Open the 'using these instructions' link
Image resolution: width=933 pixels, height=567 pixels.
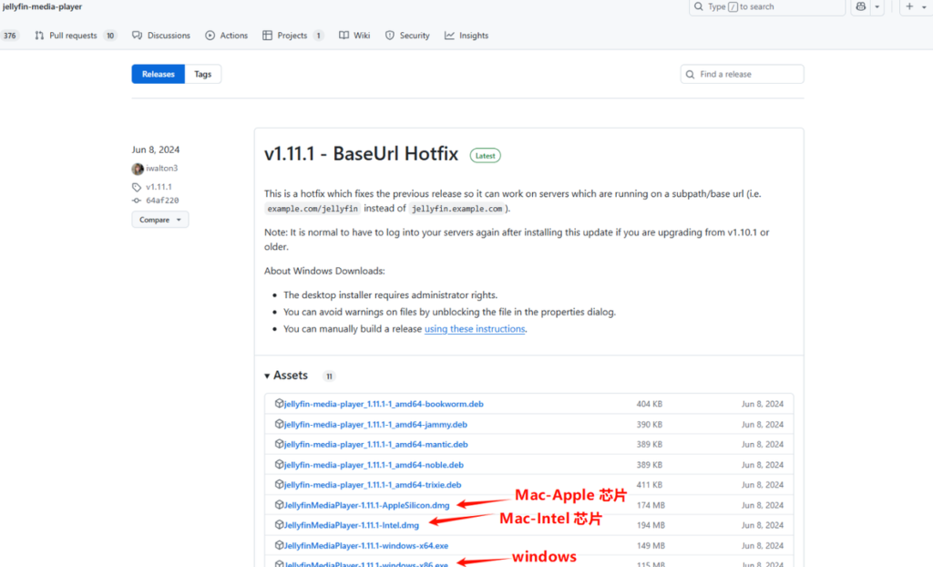click(x=474, y=329)
